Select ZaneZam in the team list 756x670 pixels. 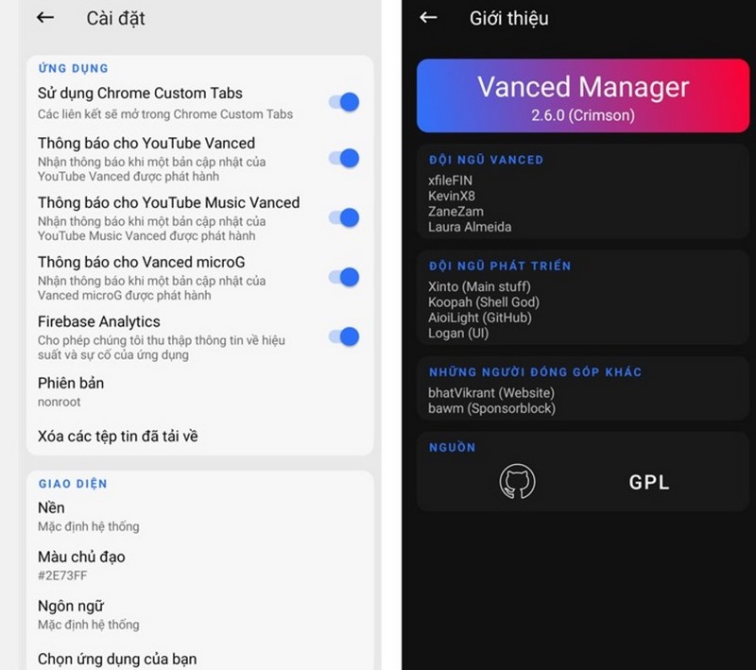(455, 212)
